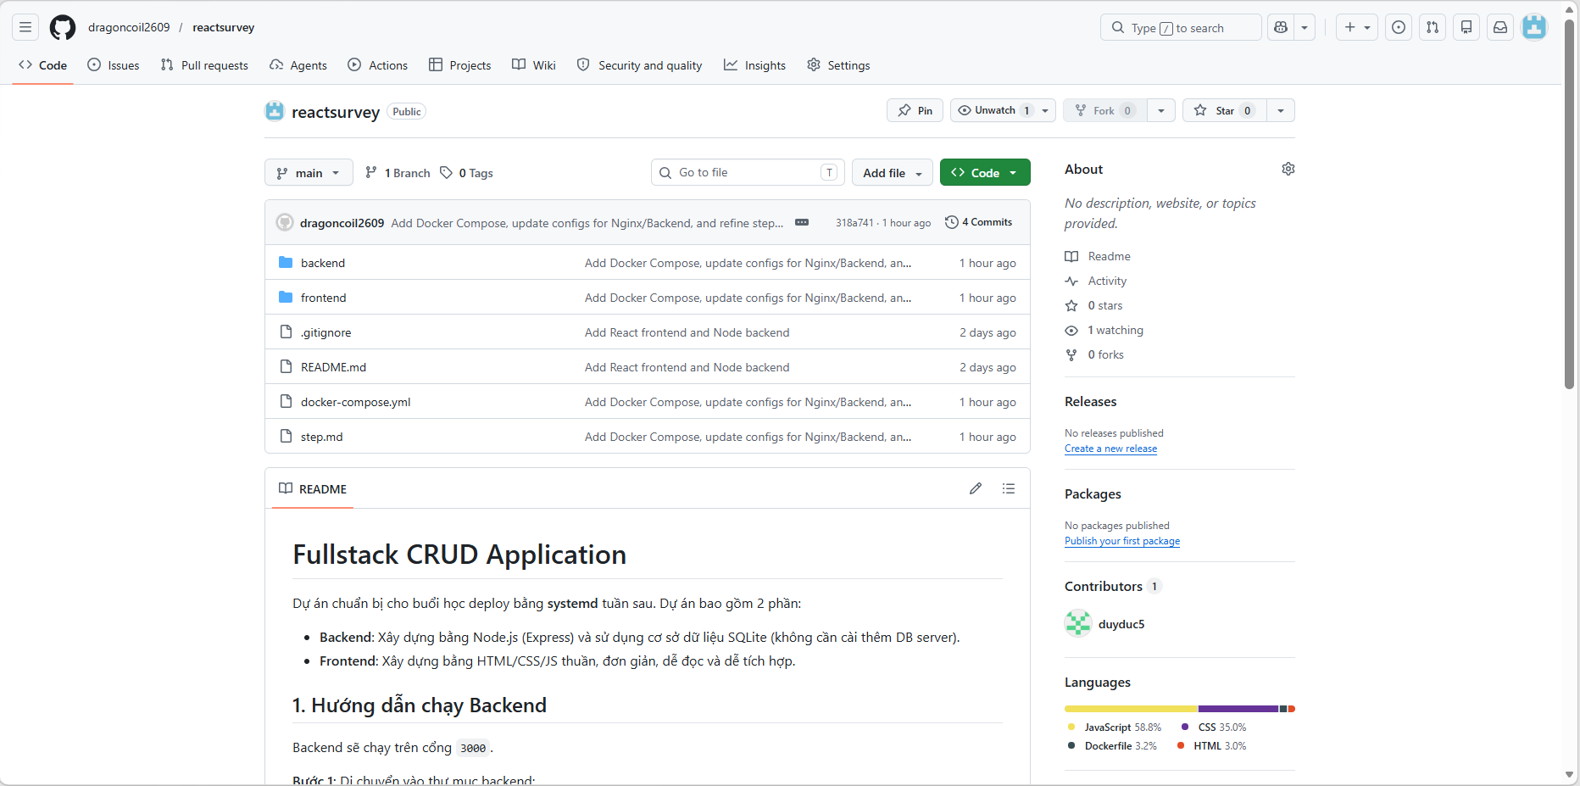Go to GitHub homepage logo
The height and width of the screenshot is (786, 1580).
(x=63, y=27)
